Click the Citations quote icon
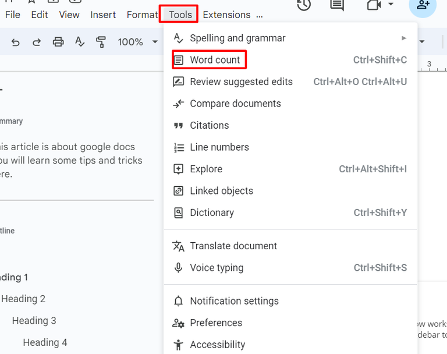This screenshot has height=354, width=447. coord(179,126)
